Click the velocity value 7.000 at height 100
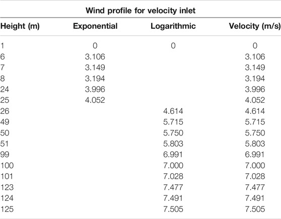This screenshot has width=281, height=219. 255,166
